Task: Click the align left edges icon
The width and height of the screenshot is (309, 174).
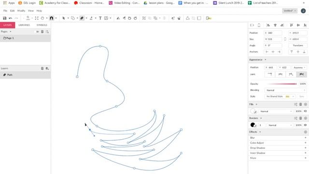Action: click(268, 25)
